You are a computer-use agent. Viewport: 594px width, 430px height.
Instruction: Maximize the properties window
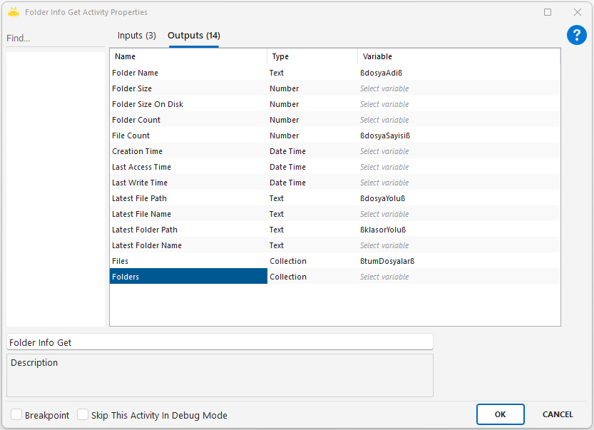coord(548,12)
